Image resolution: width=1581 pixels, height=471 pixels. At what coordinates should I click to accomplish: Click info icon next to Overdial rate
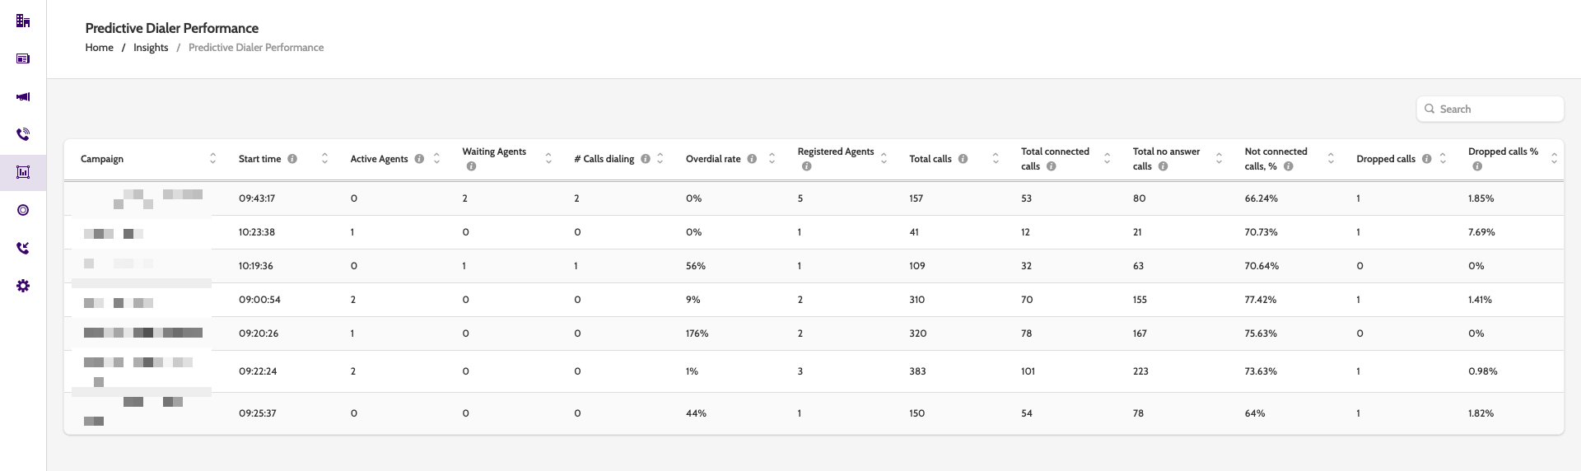tap(752, 159)
